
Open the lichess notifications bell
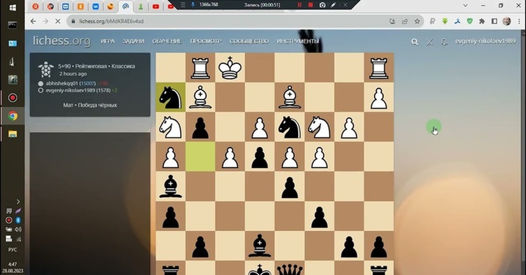(x=444, y=42)
